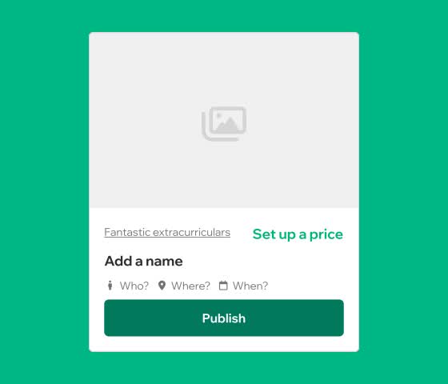
Task: Click the Add a name title field
Action: click(x=144, y=261)
